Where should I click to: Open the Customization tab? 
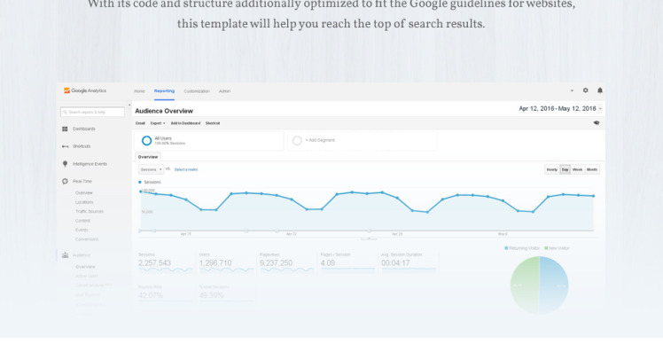point(197,91)
